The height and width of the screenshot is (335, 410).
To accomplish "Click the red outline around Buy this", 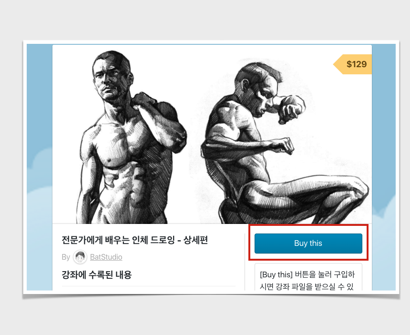I will point(308,225).
